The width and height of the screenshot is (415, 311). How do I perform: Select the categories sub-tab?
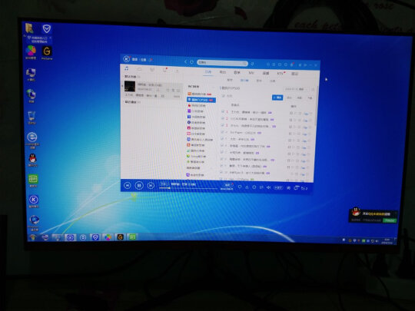pos(273,81)
